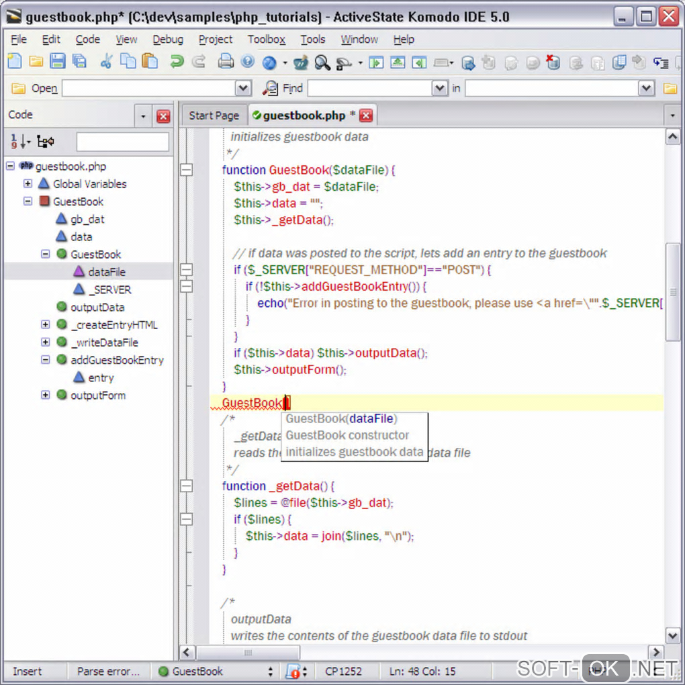Close the guestbook.php tab with red X
The image size is (685, 685).
click(366, 116)
